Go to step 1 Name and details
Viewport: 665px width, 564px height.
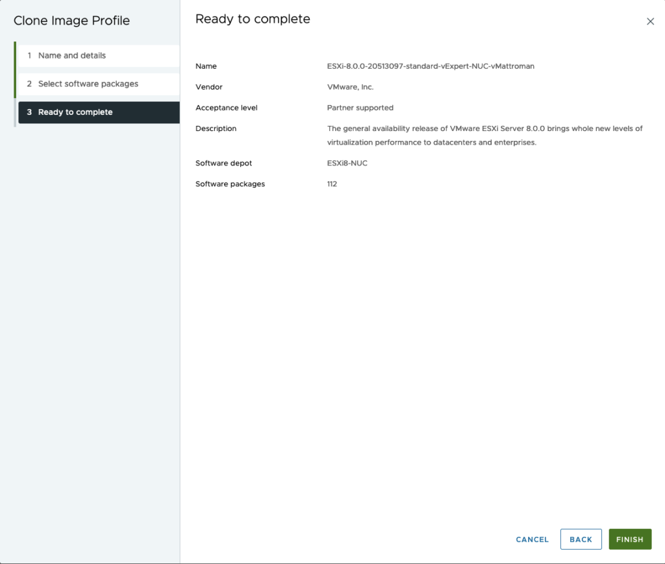[x=99, y=56]
